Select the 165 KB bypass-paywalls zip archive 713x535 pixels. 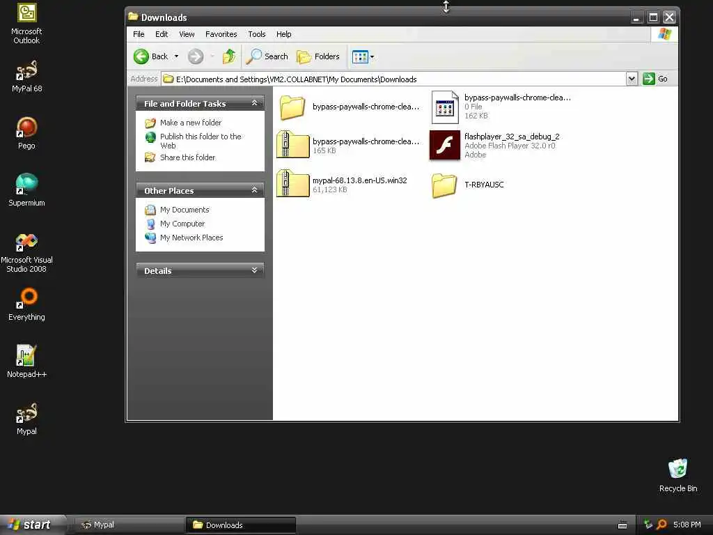(x=293, y=144)
